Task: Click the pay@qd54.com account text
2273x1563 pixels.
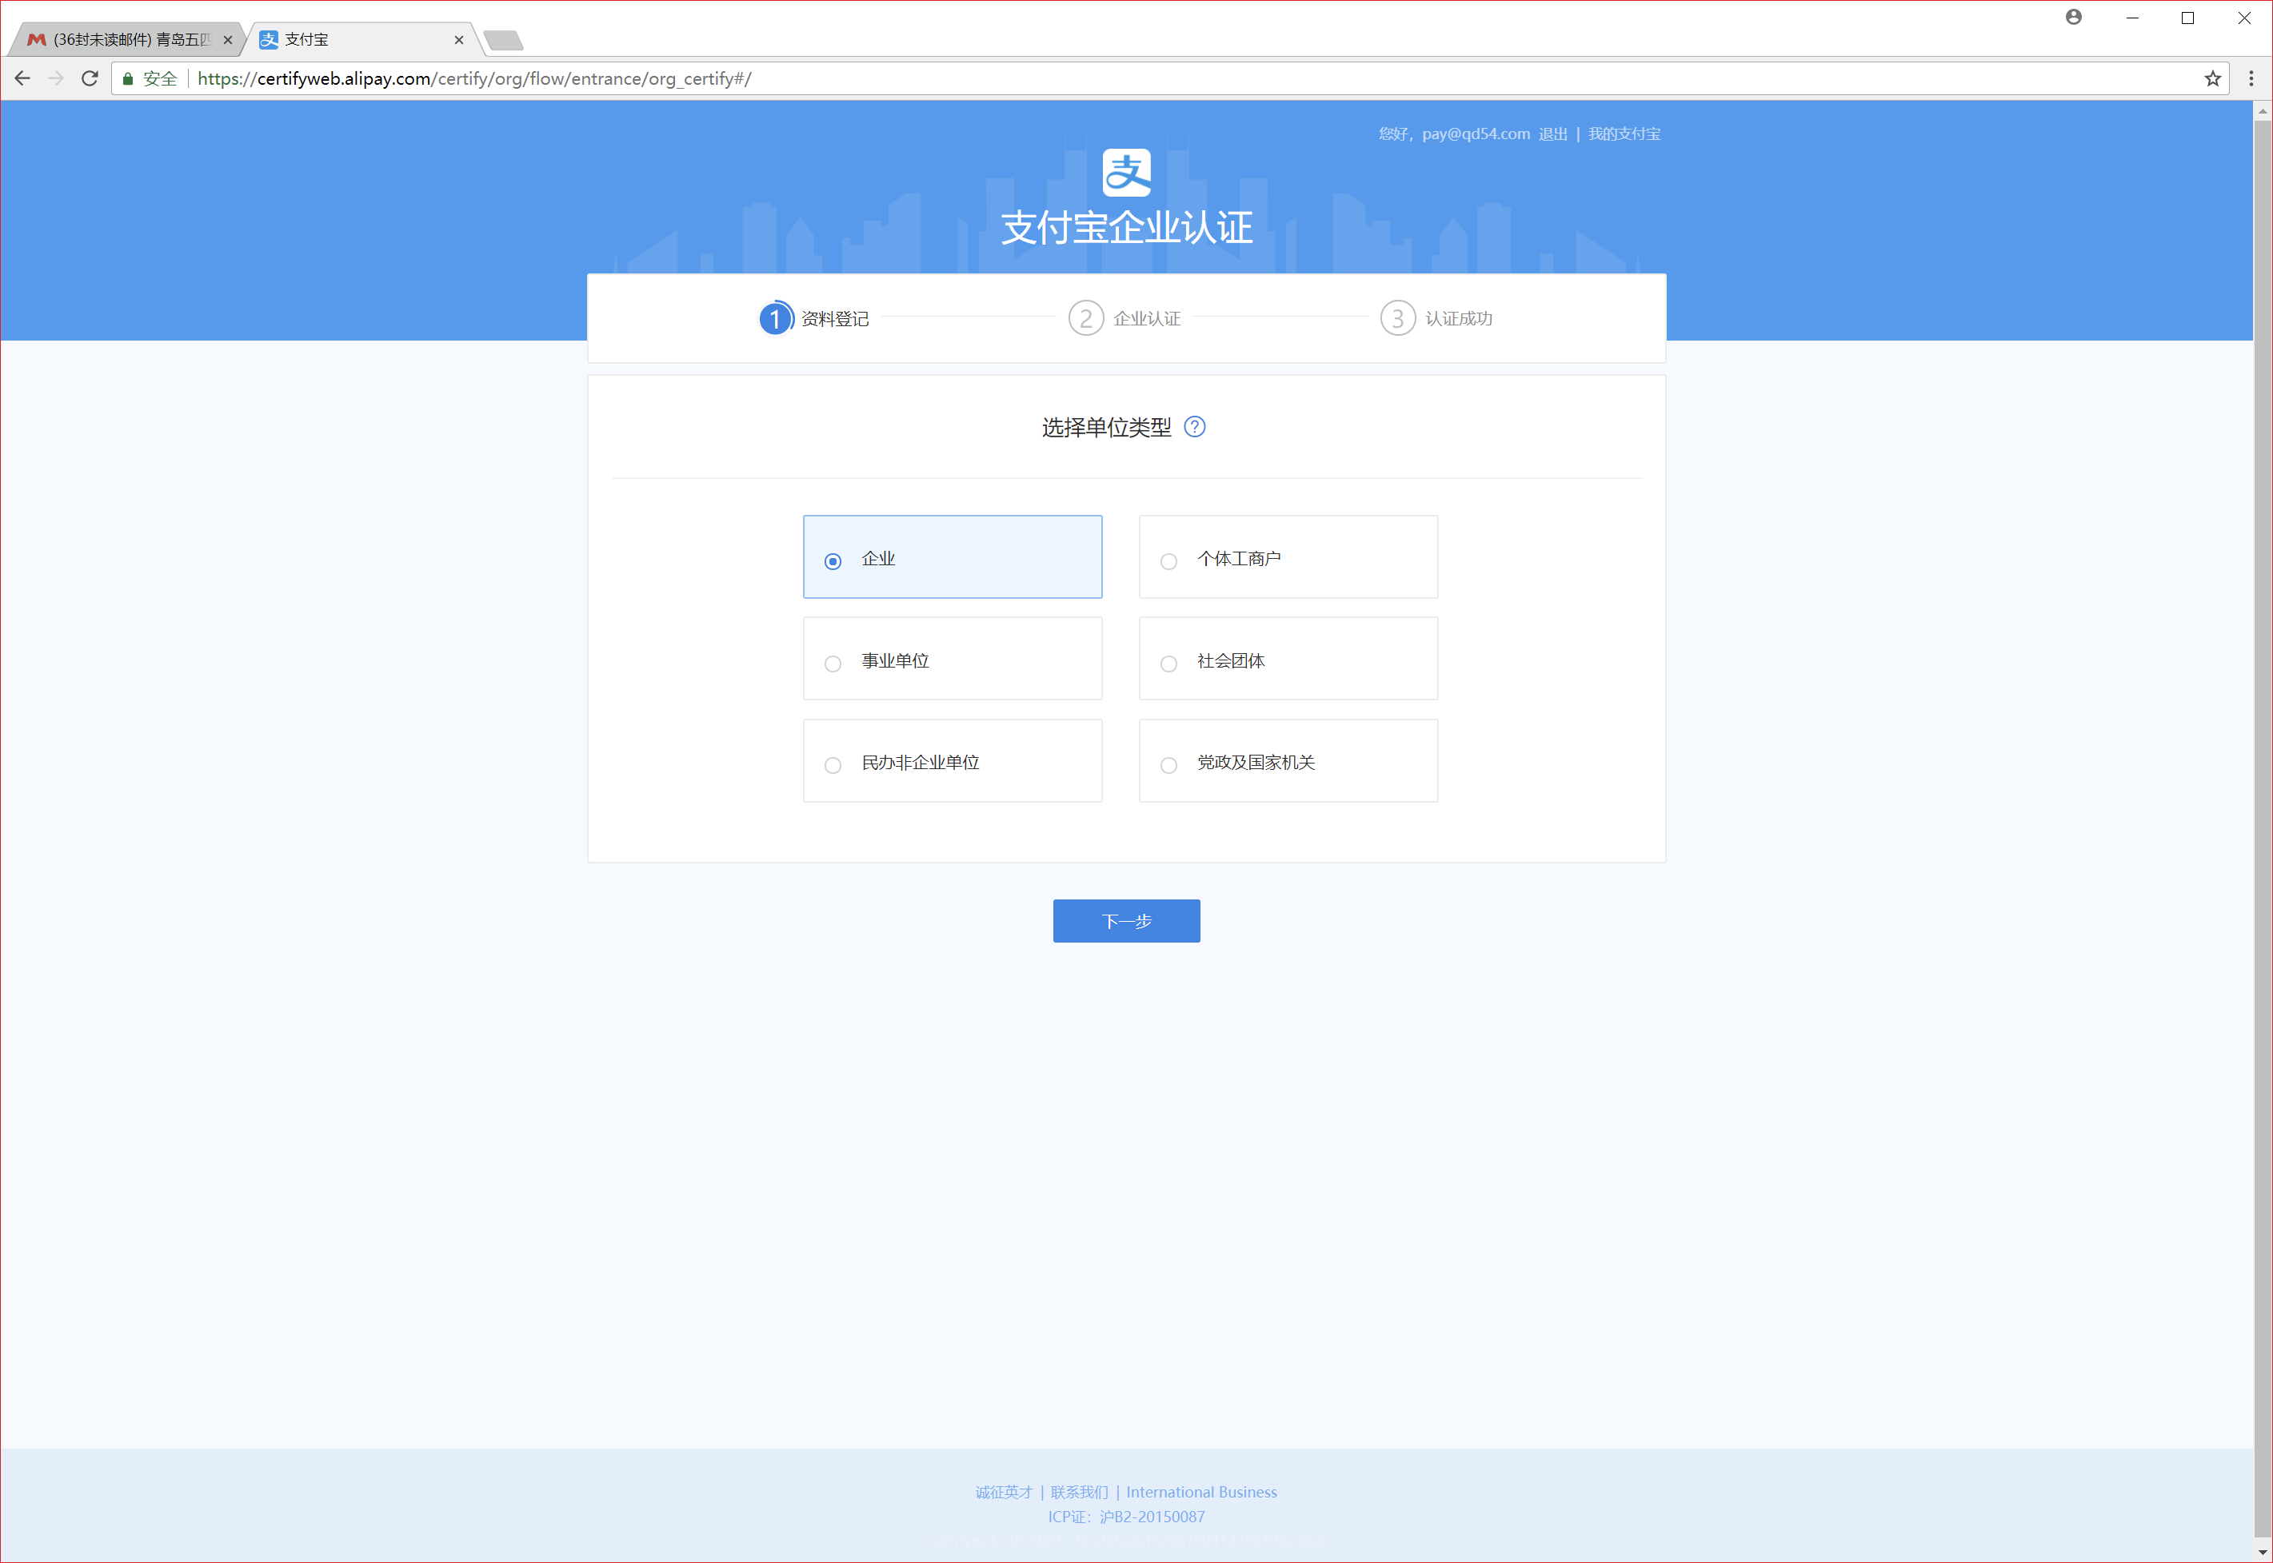Action: click(x=1476, y=134)
